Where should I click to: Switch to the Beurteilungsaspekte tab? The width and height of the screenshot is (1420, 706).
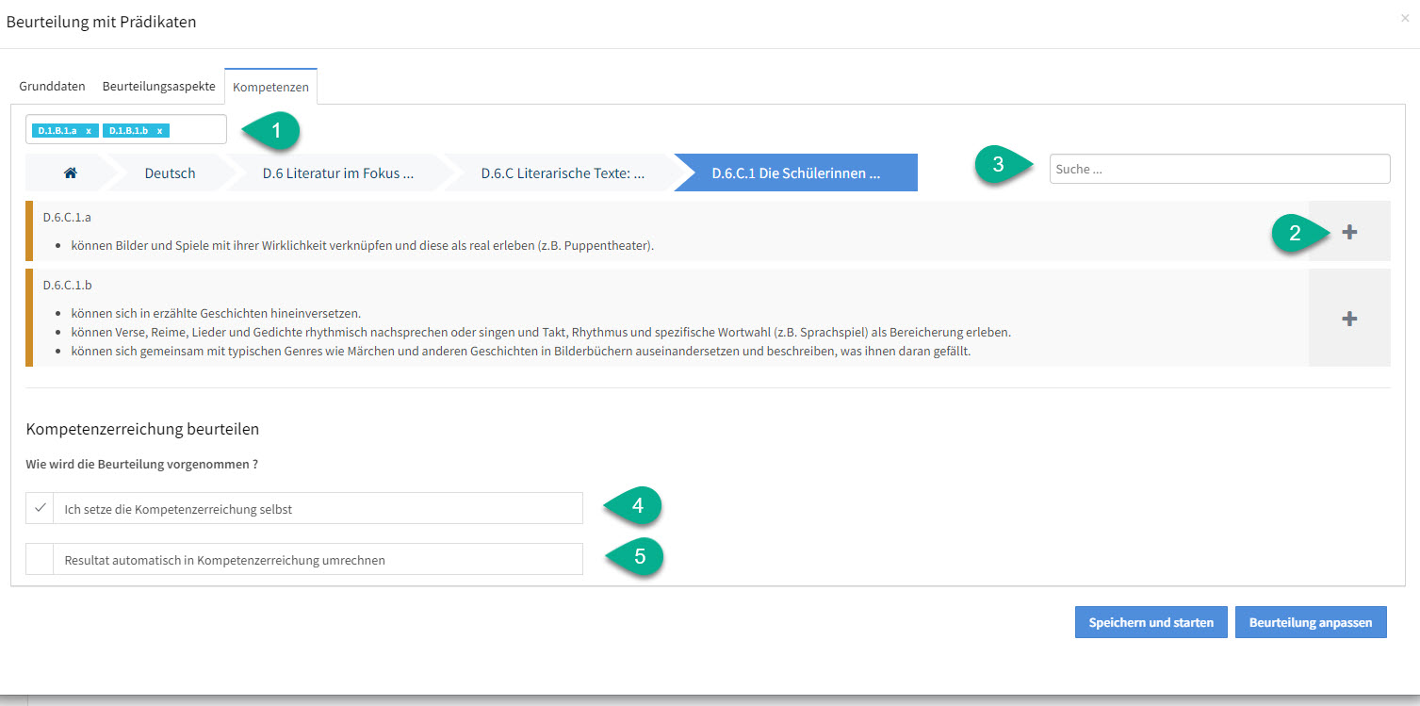(x=159, y=86)
